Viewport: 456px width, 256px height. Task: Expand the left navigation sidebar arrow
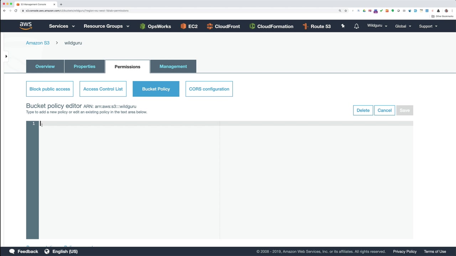[x=6, y=56]
